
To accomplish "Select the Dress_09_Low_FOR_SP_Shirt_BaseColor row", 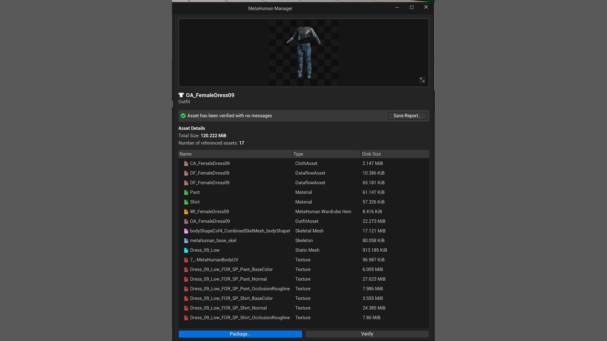I will tap(303, 298).
